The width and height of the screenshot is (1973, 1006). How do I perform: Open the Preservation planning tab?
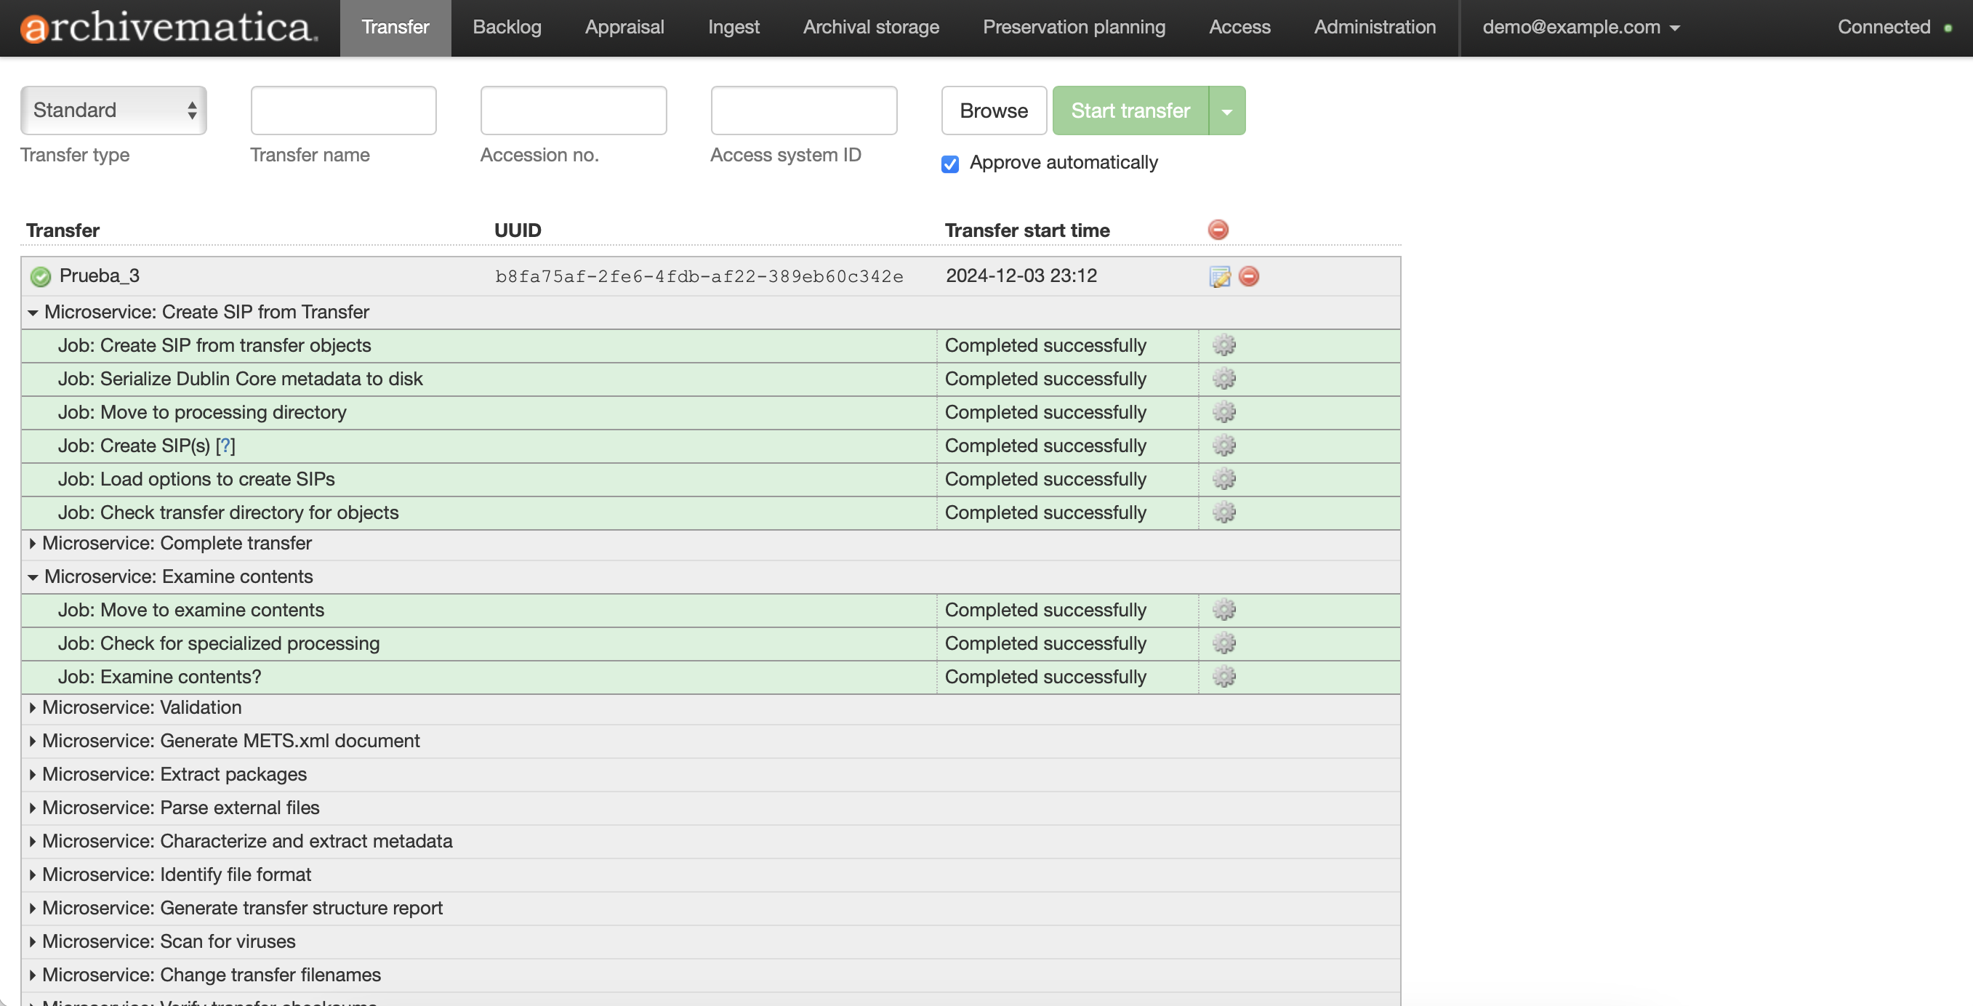pos(1074,28)
